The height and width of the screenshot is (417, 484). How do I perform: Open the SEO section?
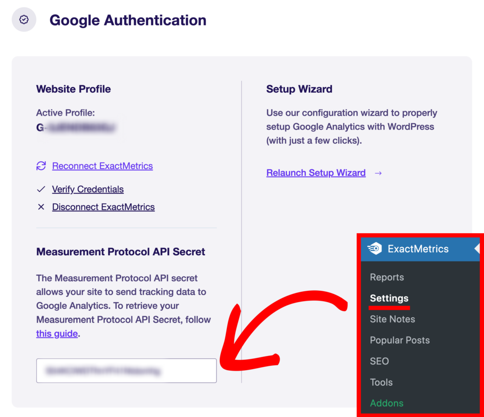pos(379,361)
